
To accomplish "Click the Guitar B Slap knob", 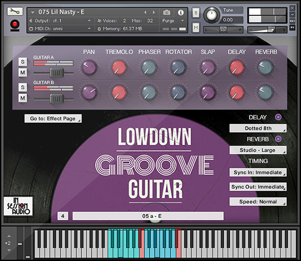I will [207, 92].
